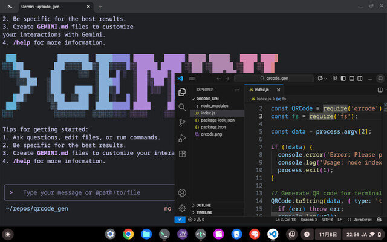This screenshot has height=242, width=387.
Task: Open Explorer views and more actions ellipsis
Action: point(237,90)
